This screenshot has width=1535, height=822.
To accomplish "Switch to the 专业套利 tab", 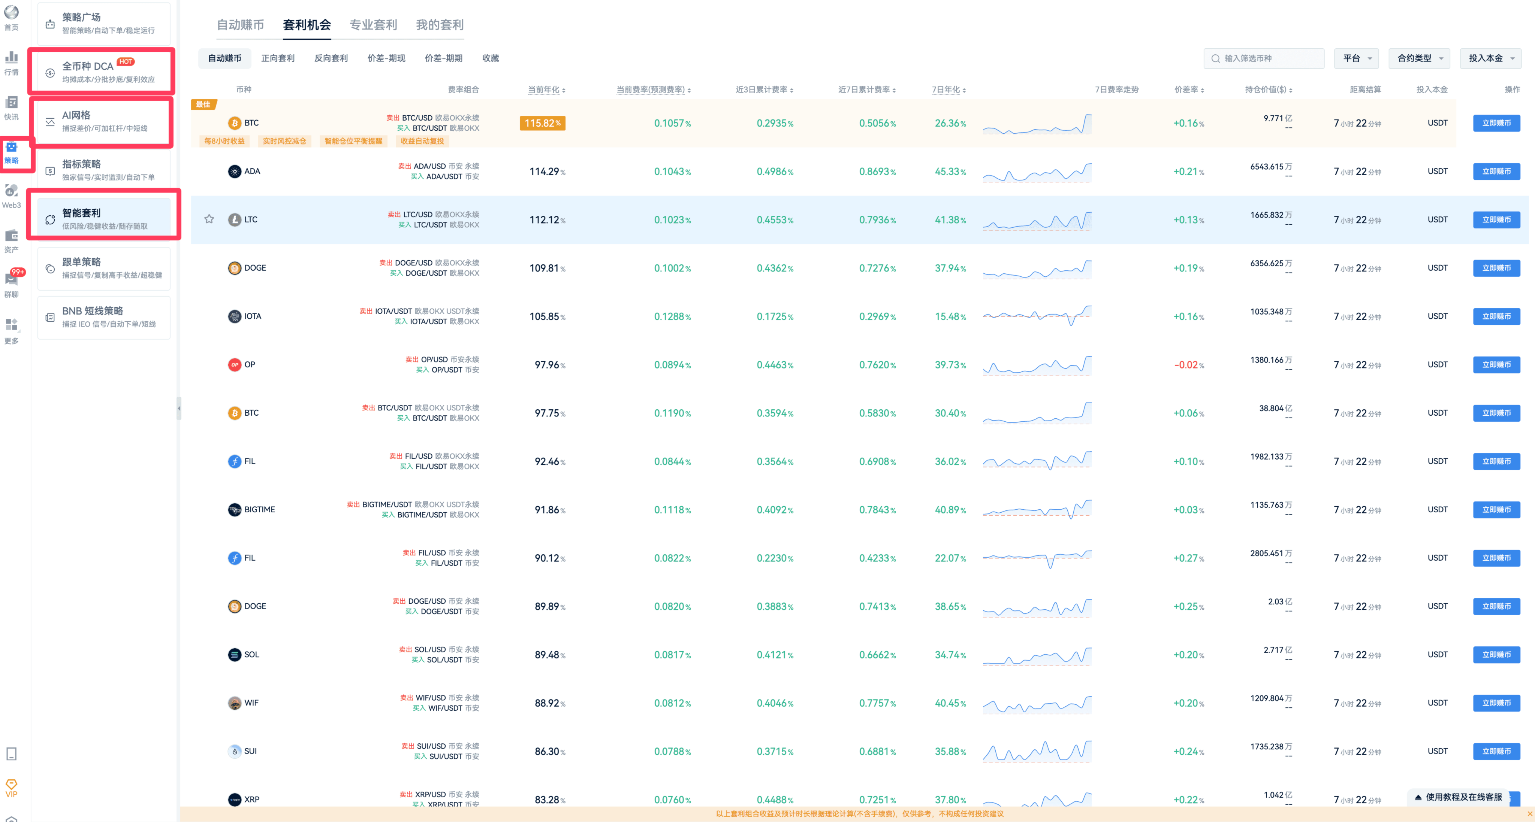I will pyautogui.click(x=373, y=25).
